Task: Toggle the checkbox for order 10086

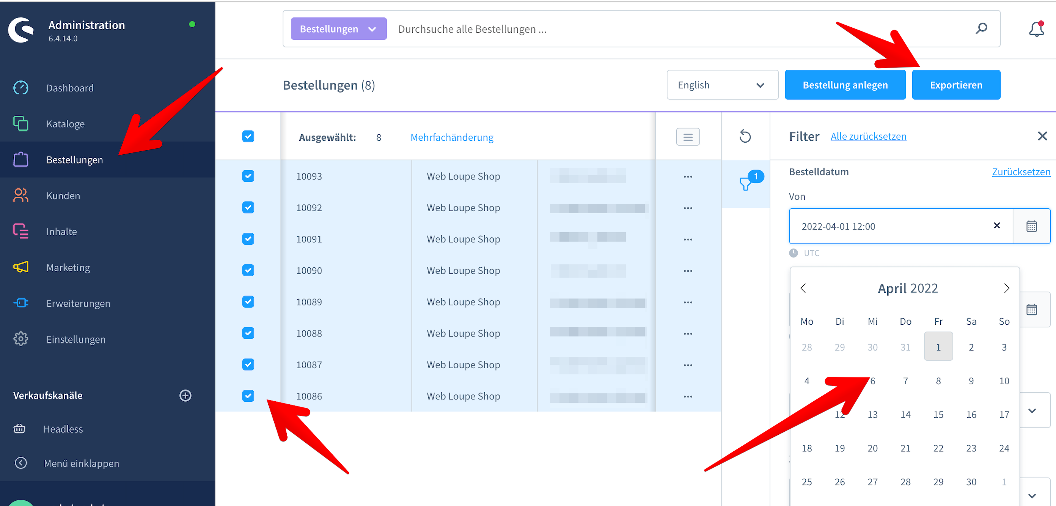Action: tap(248, 396)
